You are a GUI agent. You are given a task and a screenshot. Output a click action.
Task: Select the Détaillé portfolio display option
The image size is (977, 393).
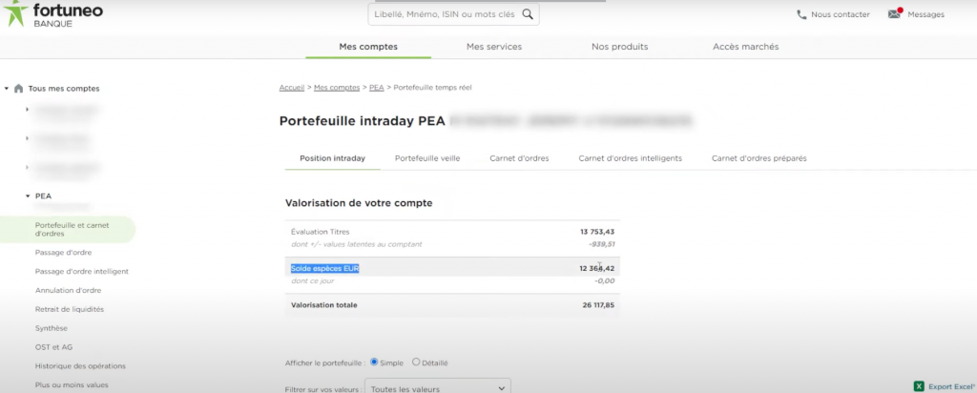click(416, 362)
